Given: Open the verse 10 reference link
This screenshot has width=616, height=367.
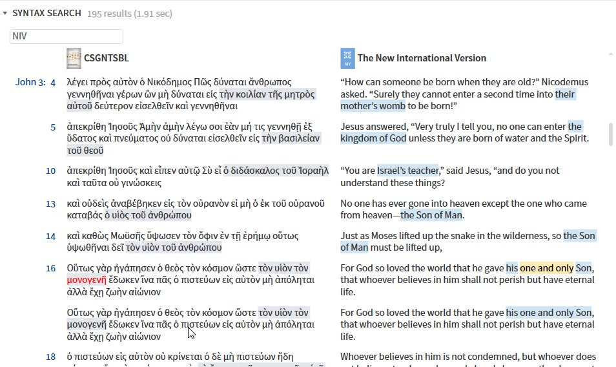Looking at the screenshot, I should point(50,171).
